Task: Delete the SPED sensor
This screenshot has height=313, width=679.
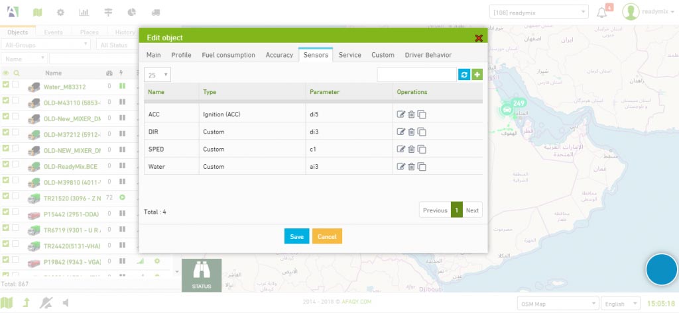Action: coord(411,149)
